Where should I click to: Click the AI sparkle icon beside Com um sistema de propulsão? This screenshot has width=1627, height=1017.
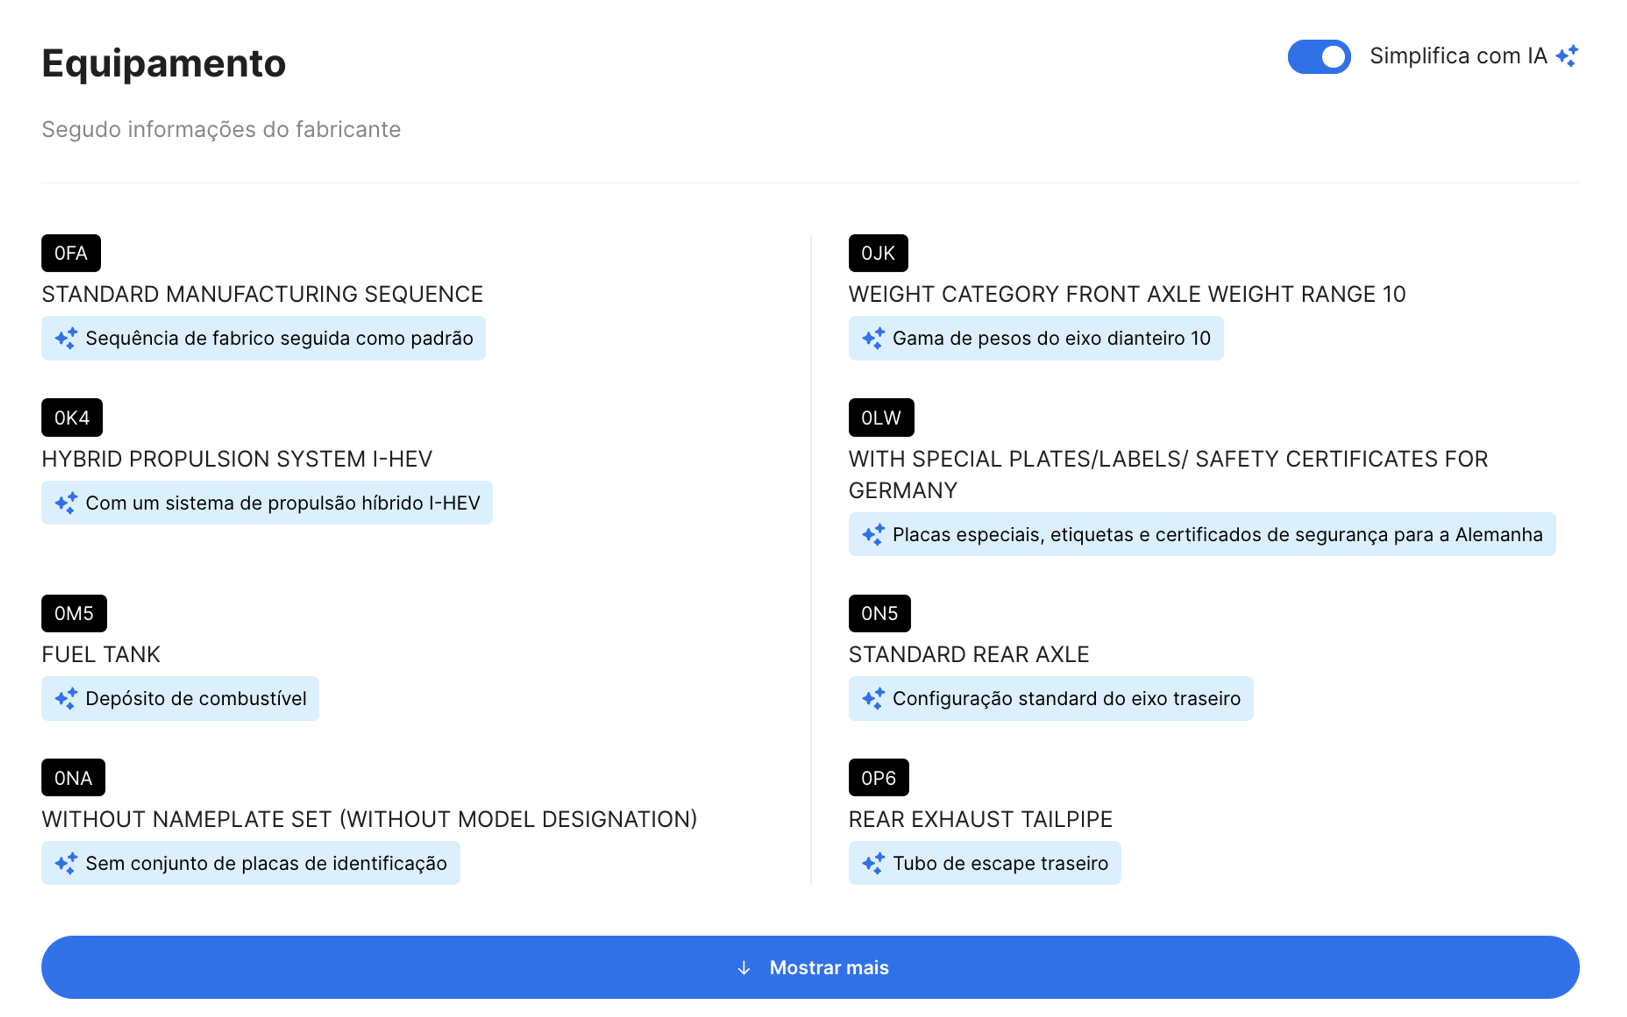point(66,503)
